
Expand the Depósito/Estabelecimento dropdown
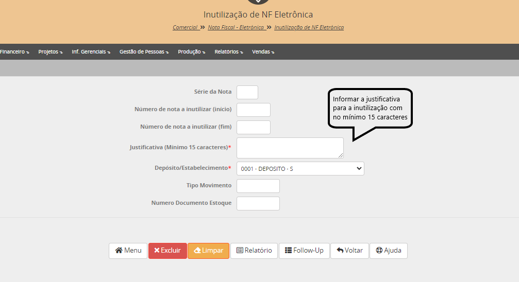(x=300, y=169)
